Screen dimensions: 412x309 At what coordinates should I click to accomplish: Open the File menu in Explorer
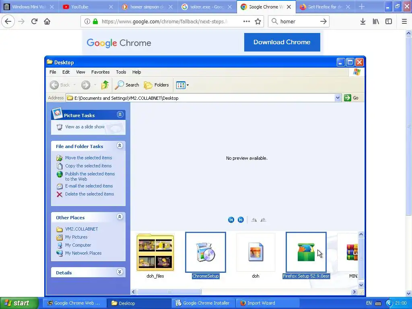coord(53,72)
